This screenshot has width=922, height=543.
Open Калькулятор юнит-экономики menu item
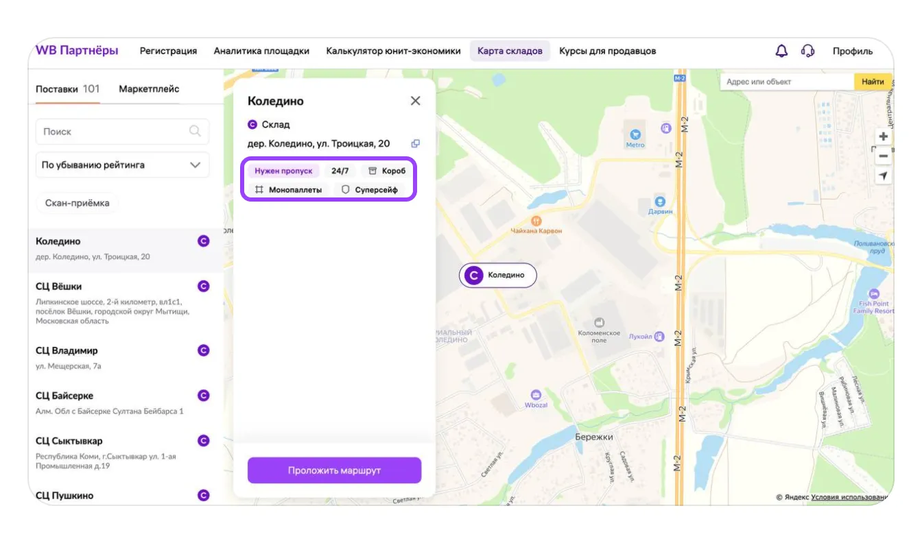click(x=393, y=51)
